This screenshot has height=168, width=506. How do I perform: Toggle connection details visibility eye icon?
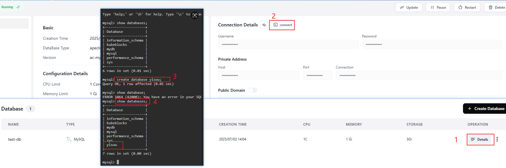[264, 25]
